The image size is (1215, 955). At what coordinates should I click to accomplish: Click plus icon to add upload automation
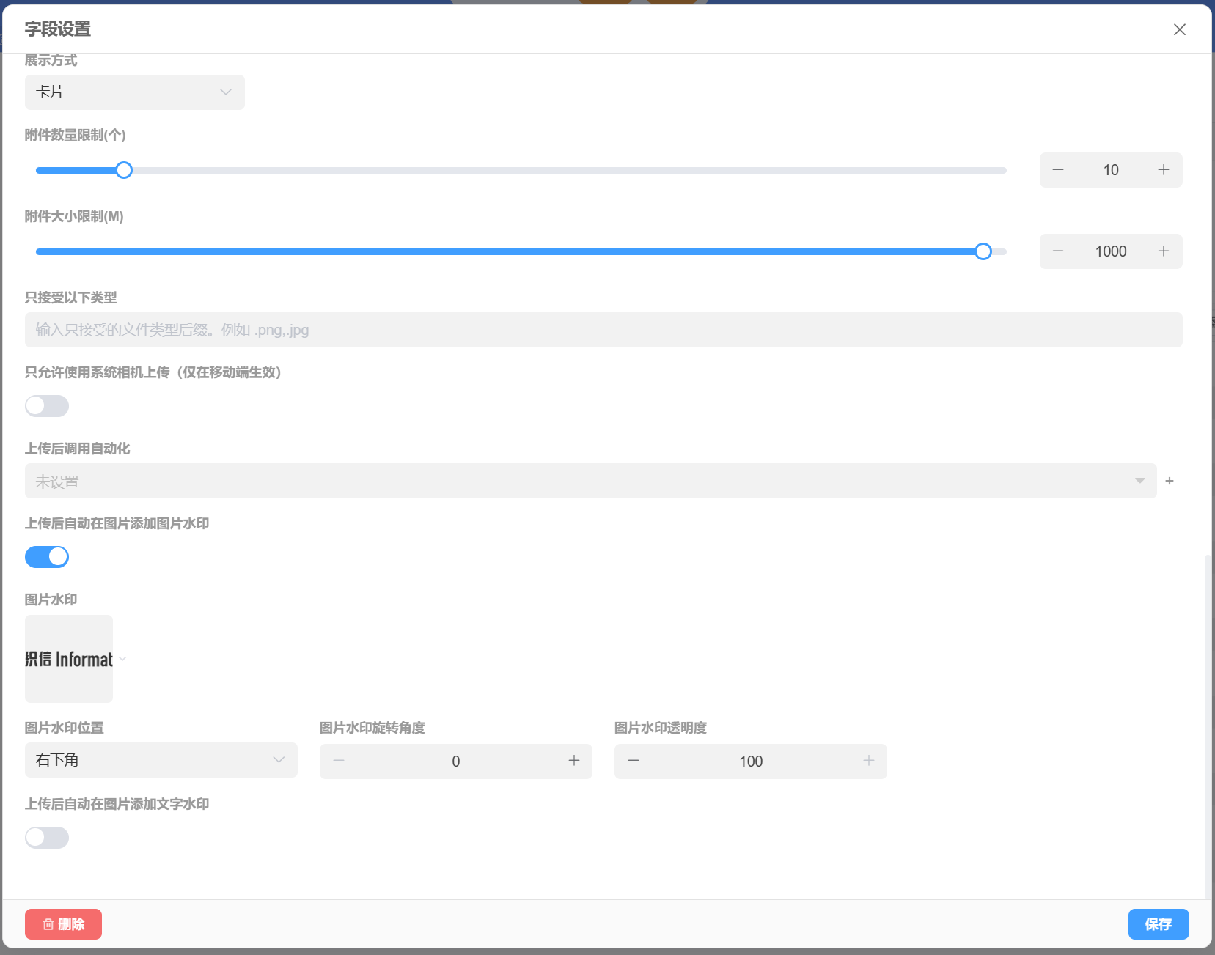tap(1170, 481)
